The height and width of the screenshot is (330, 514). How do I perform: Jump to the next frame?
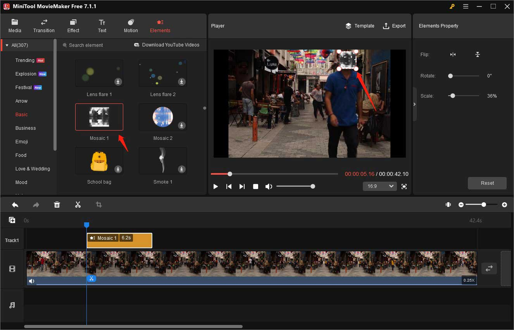coord(242,187)
